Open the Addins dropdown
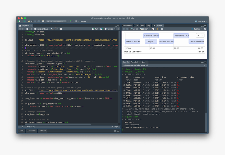The width and height of the screenshot is (225, 155). (x=84, y=21)
